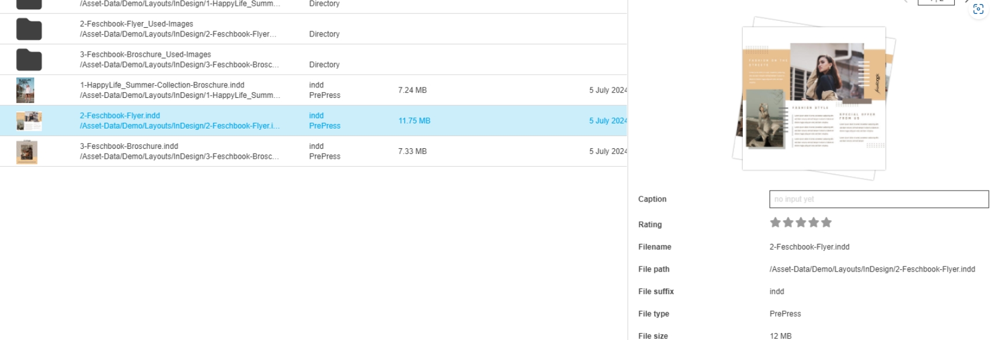
Task: Click 1-HappyLife_Summer-Collection-Broschure.indd file name
Action: 162,85
